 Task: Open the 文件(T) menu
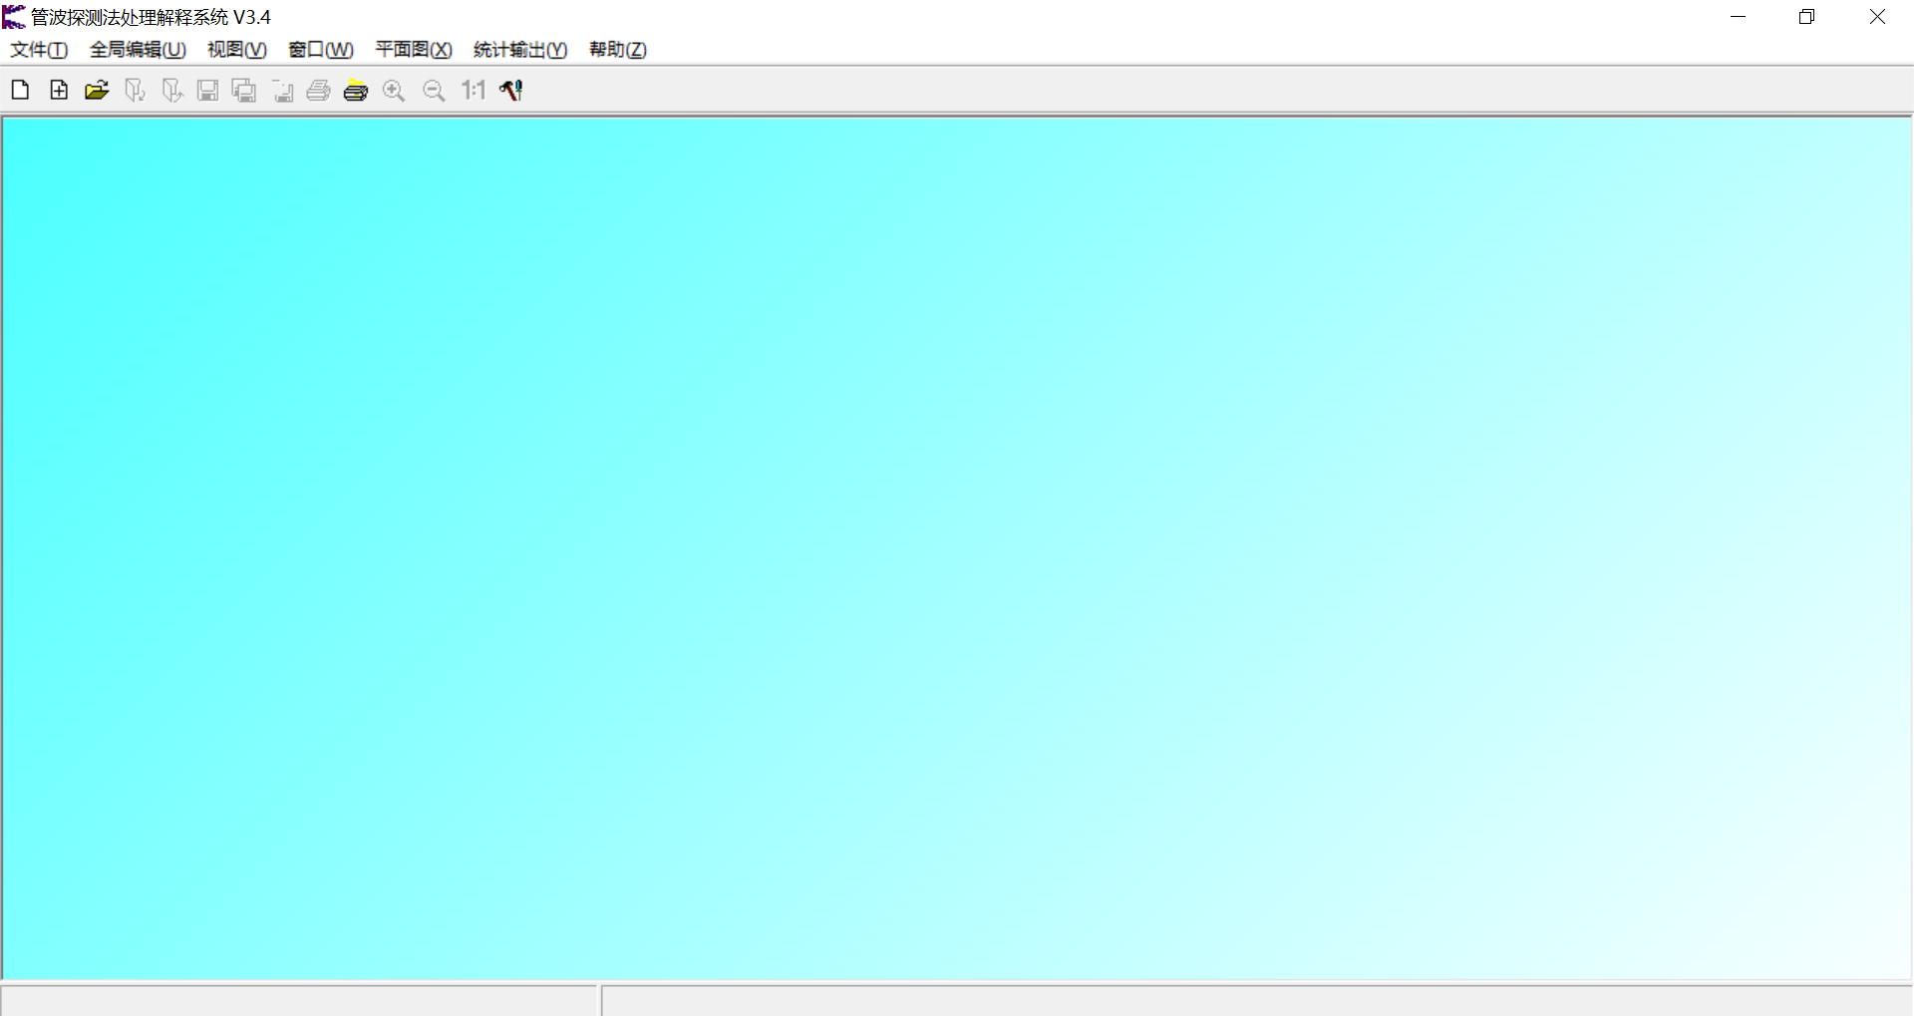39,50
